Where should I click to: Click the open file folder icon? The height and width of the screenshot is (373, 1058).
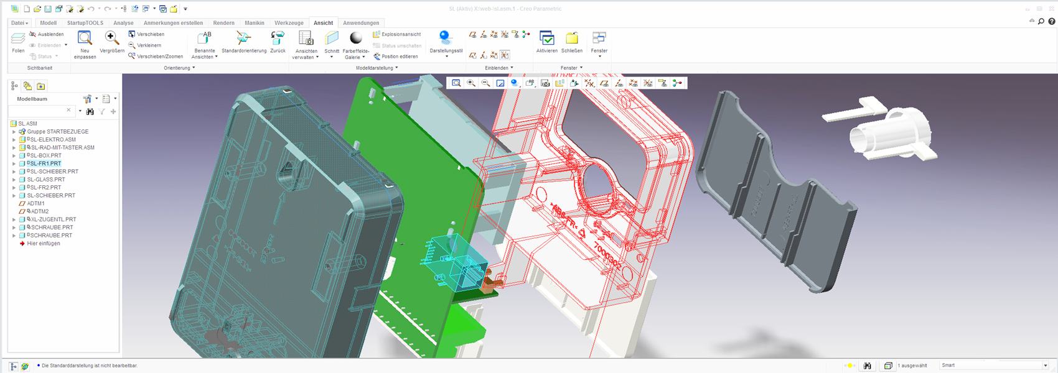(x=37, y=9)
